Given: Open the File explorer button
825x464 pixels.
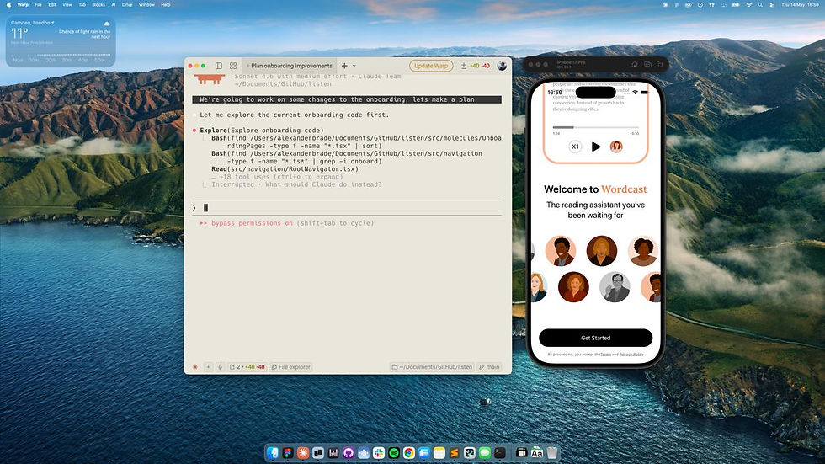Looking at the screenshot, I should click(291, 366).
